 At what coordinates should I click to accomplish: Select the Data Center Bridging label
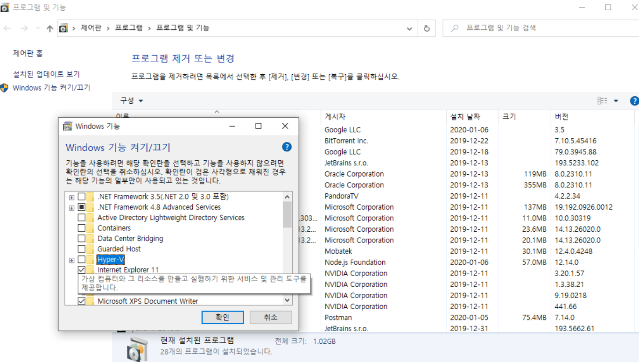pos(130,238)
